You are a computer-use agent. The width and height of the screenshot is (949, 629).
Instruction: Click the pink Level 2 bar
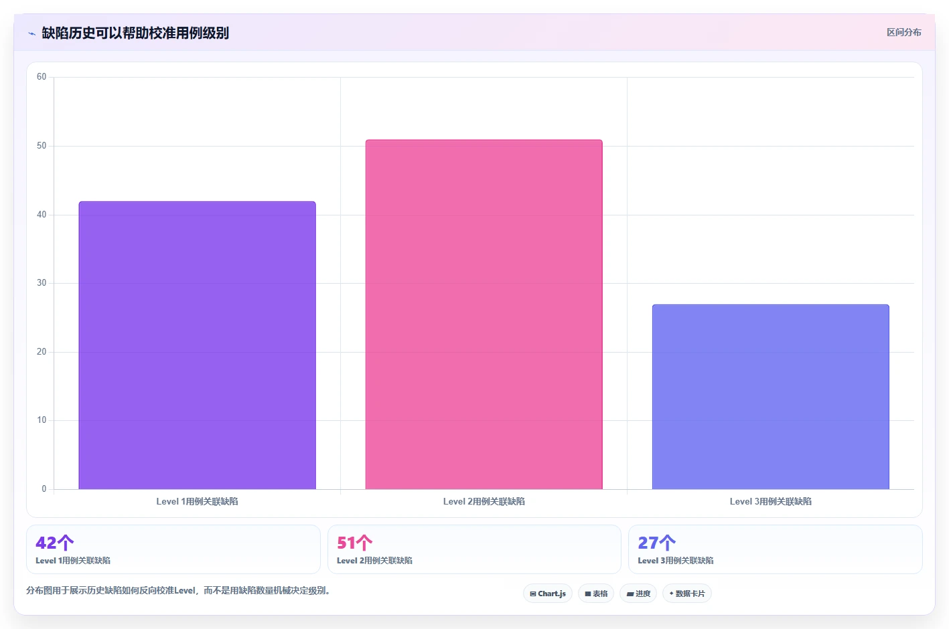484,314
